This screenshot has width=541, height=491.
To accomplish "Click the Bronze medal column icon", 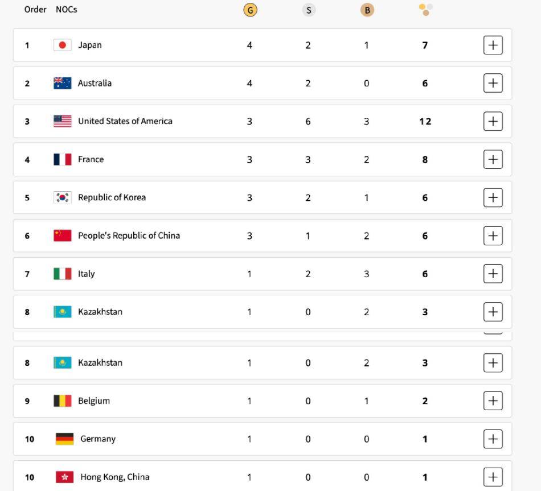I will click(367, 10).
